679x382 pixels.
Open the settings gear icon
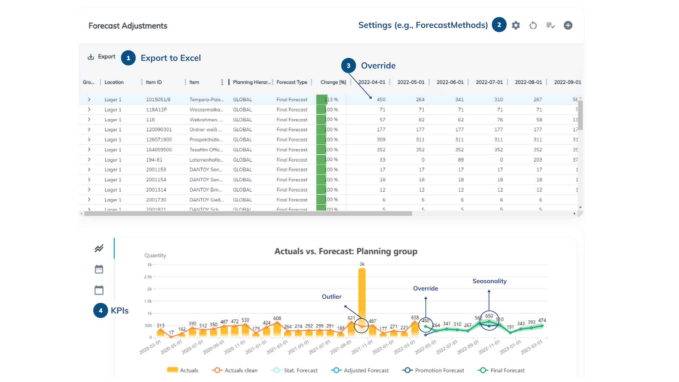pyautogui.click(x=516, y=25)
